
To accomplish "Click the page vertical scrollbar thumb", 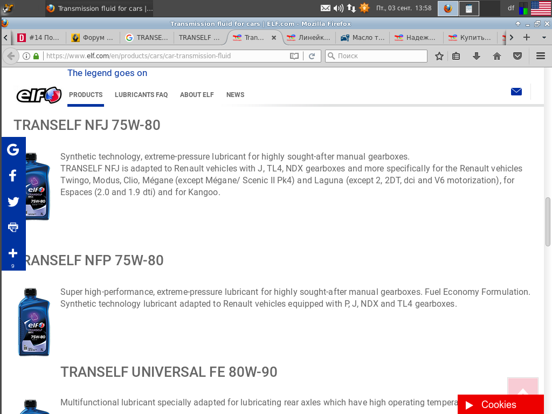I will click(548, 222).
